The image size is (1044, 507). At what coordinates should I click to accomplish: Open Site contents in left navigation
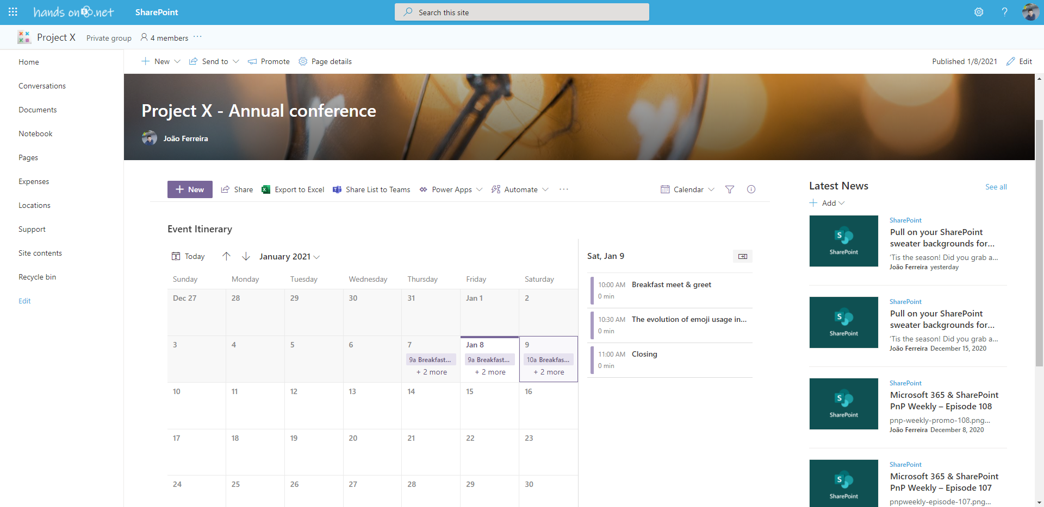click(40, 253)
